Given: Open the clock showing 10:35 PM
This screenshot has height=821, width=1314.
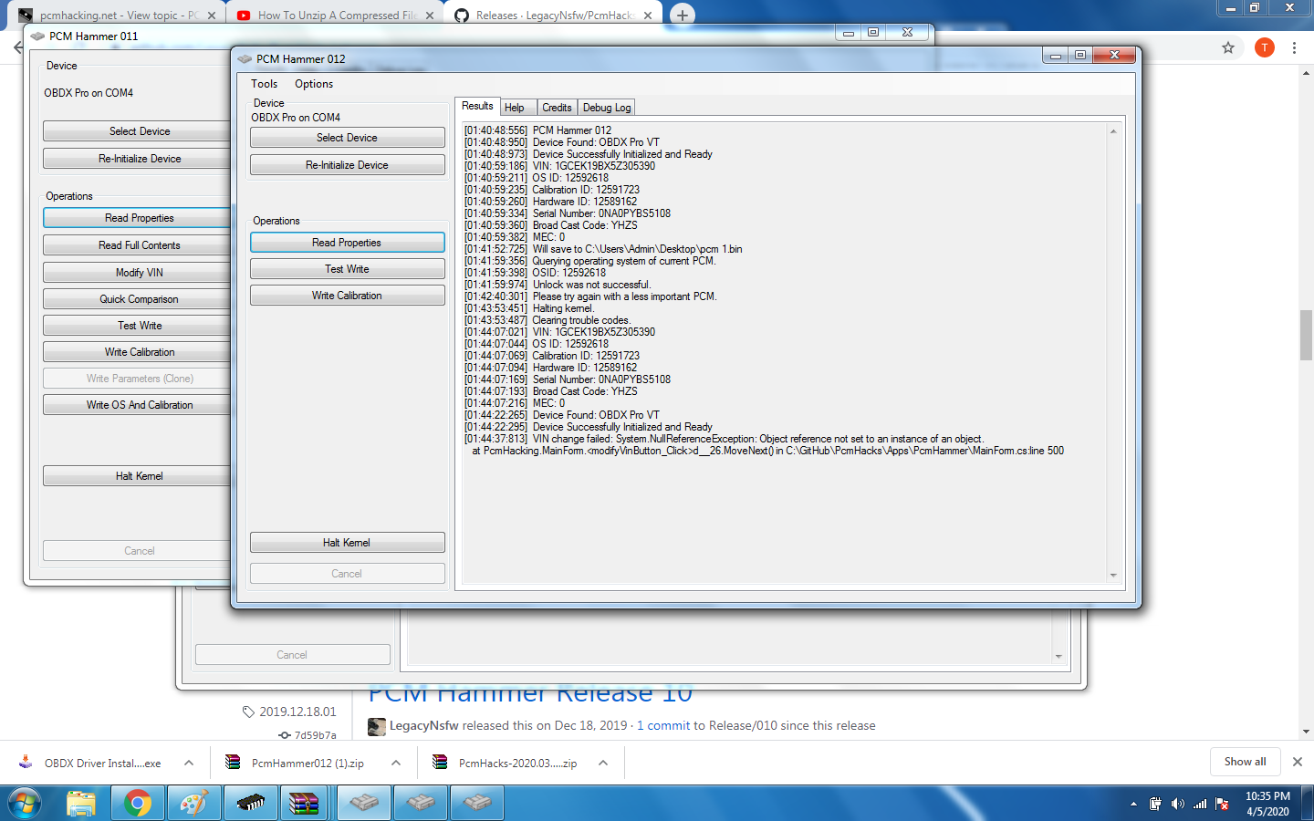Looking at the screenshot, I should tap(1267, 803).
